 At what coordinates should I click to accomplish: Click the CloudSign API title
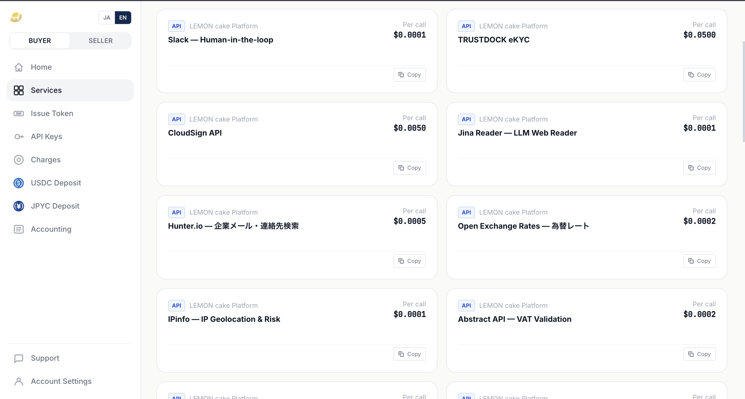[195, 133]
